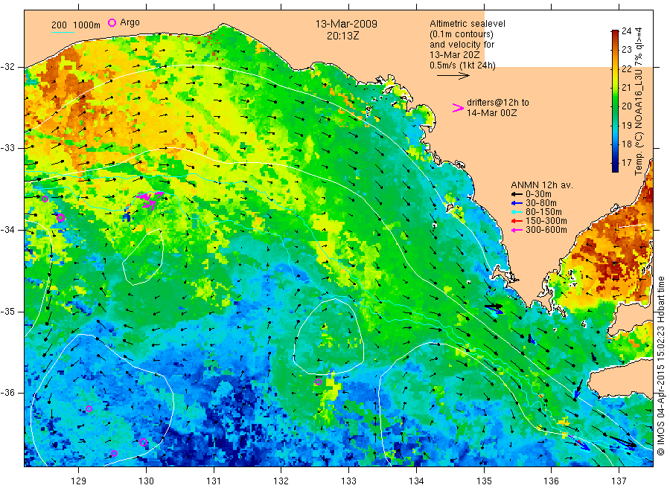Click the '300-600m' depth label
This screenshot has height=491, width=670.
tap(546, 230)
